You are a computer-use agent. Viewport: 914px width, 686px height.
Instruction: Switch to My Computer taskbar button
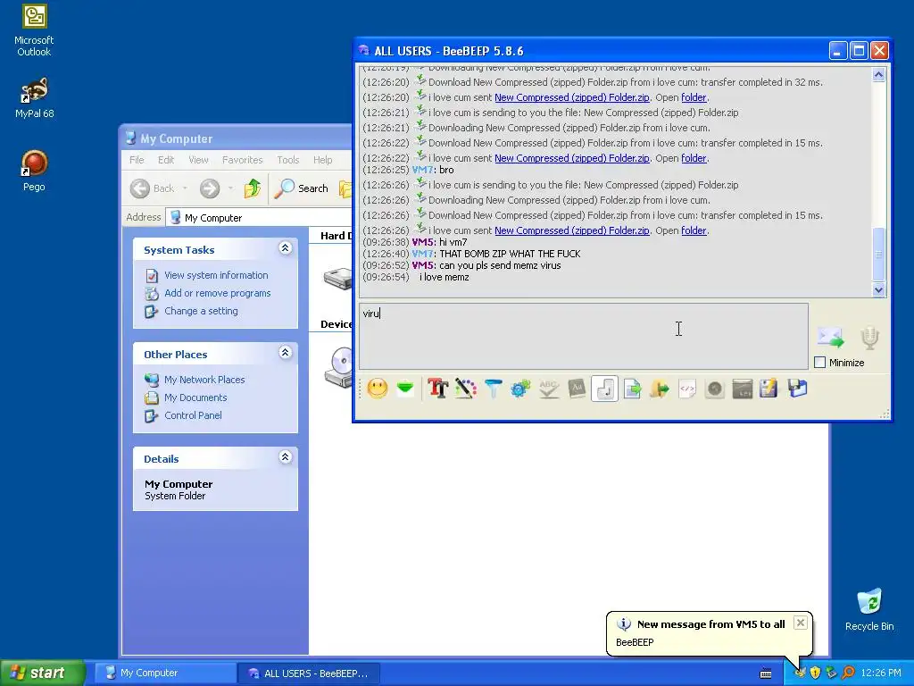[165, 673]
